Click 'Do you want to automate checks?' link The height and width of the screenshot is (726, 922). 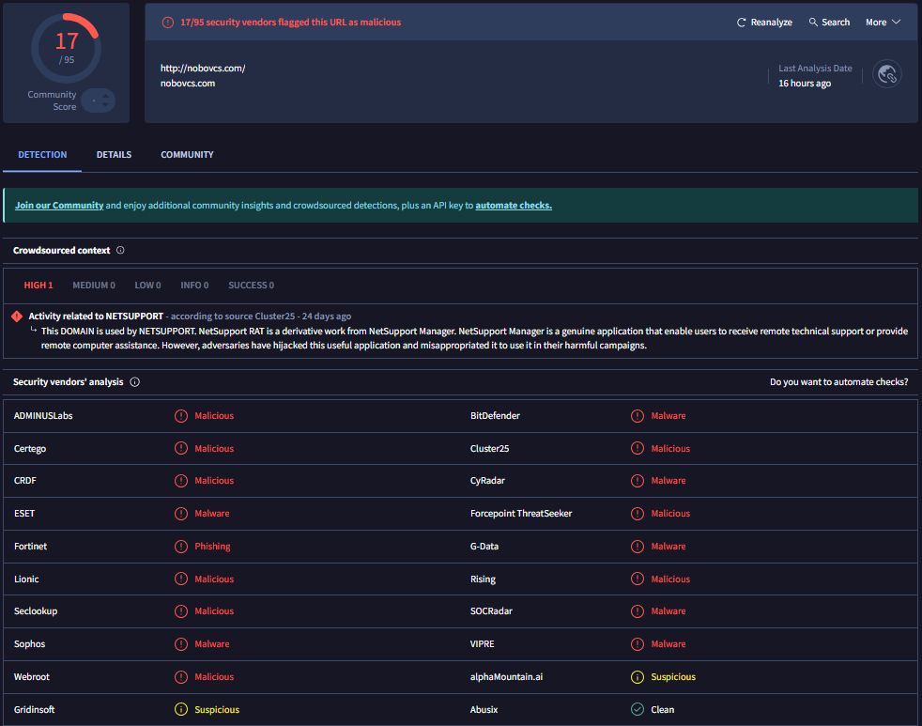point(838,382)
